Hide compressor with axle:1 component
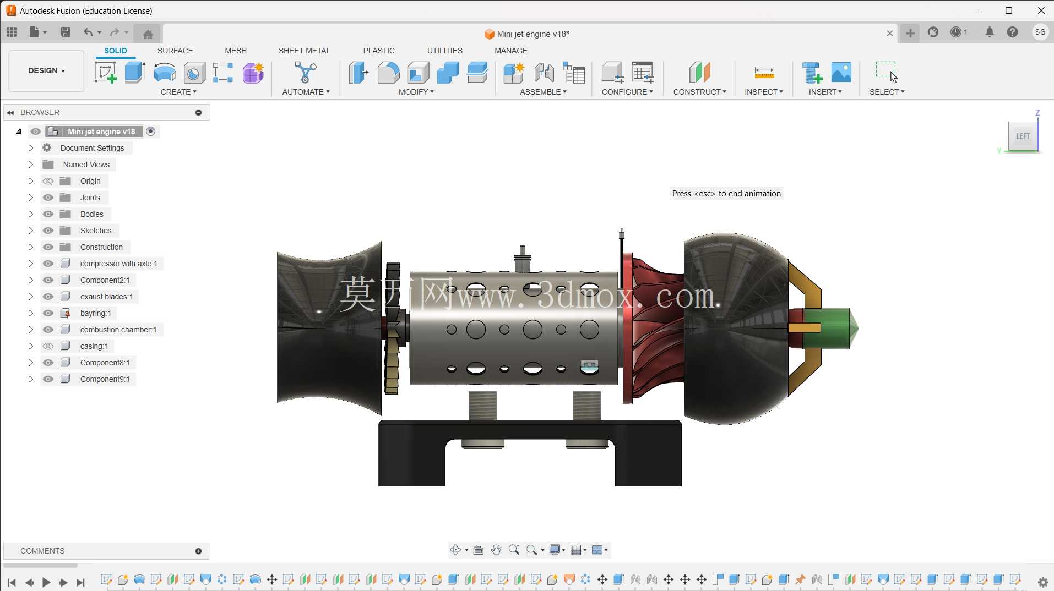1054x591 pixels. (x=48, y=264)
